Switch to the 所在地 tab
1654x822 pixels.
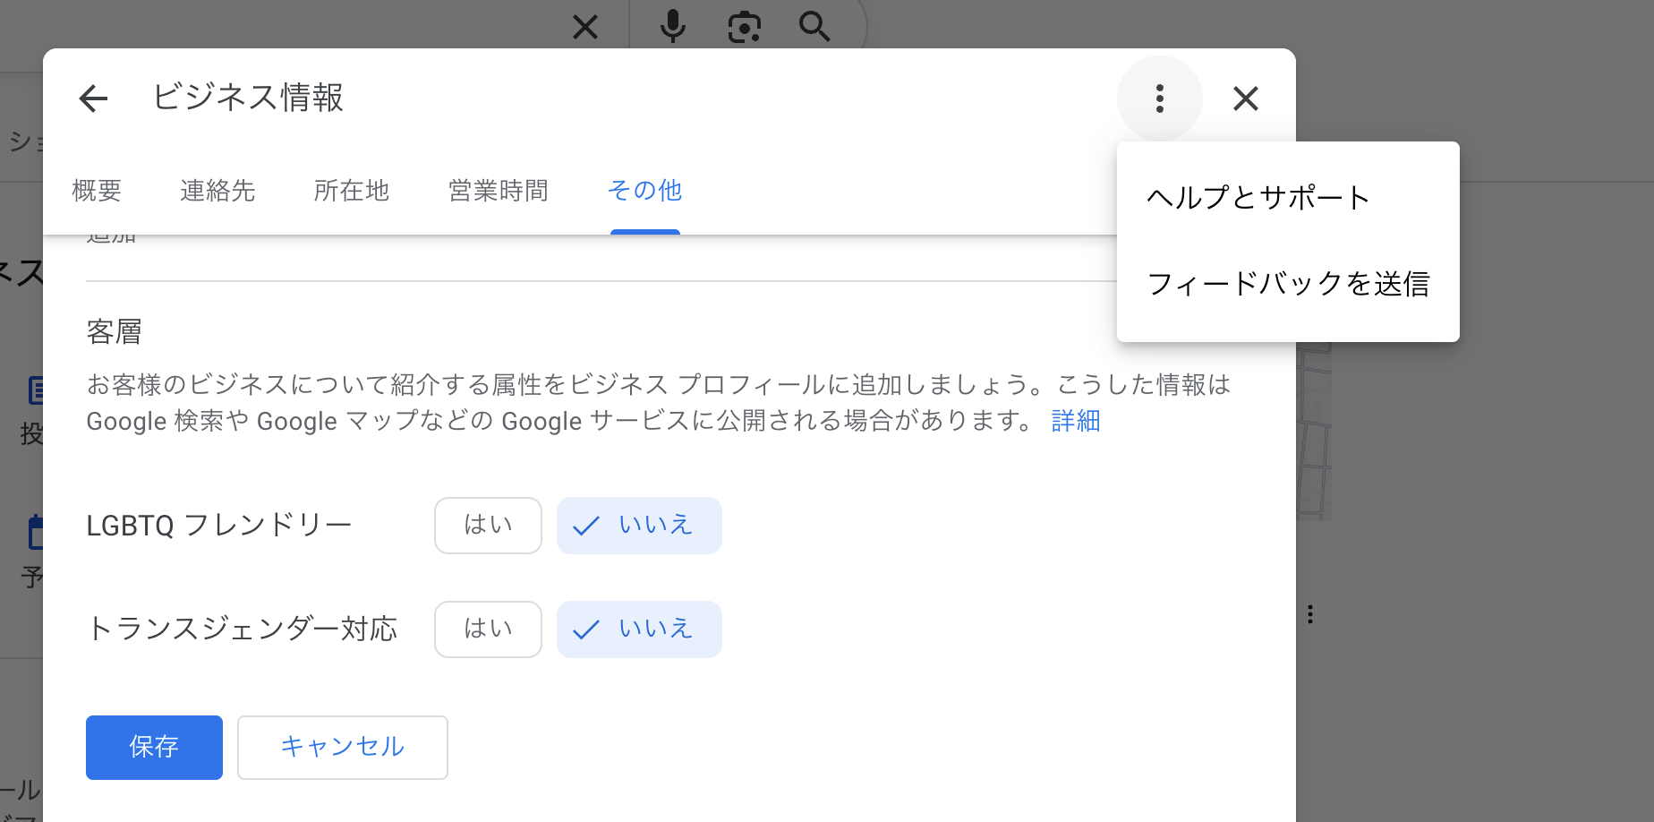tap(352, 191)
